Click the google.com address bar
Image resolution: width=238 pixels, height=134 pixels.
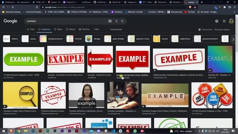114,7
